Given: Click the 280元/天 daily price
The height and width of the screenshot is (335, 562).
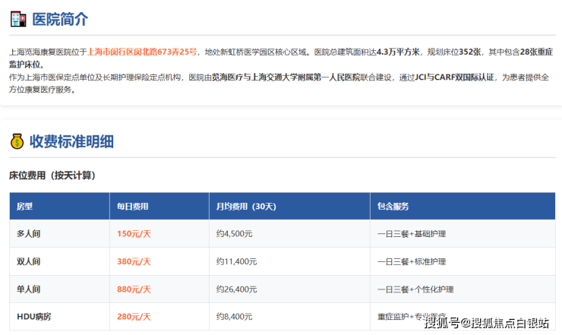Looking at the screenshot, I should [134, 316].
